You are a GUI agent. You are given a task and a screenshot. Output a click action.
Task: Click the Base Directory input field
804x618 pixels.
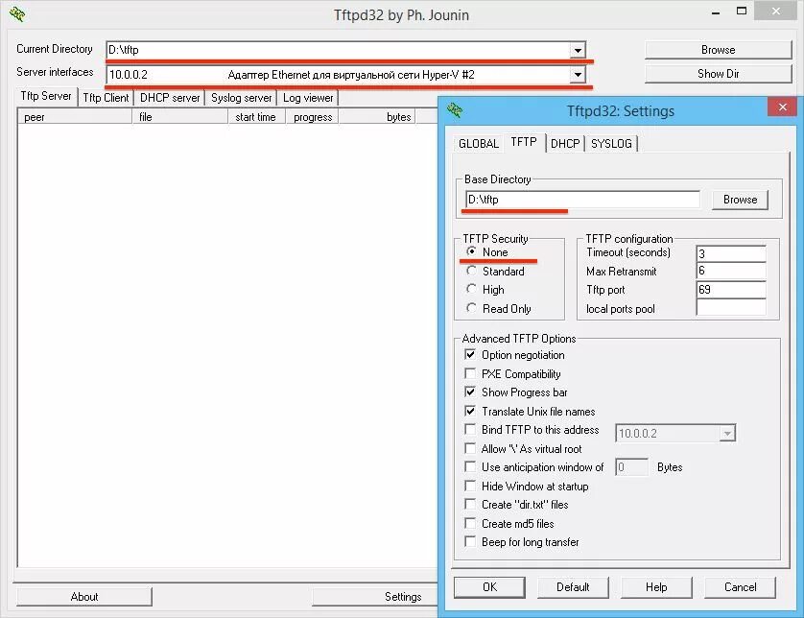pyautogui.click(x=582, y=200)
